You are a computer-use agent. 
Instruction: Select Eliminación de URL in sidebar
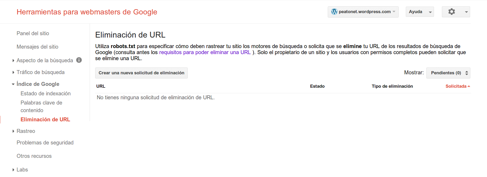[45, 119]
